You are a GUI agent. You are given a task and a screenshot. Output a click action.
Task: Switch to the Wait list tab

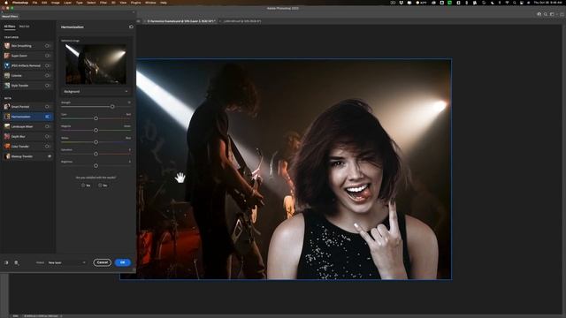[x=24, y=26]
